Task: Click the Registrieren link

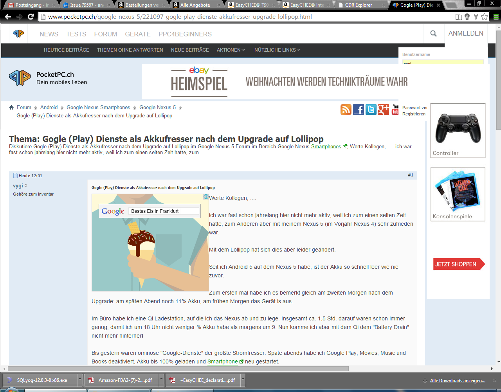Action: point(414,114)
